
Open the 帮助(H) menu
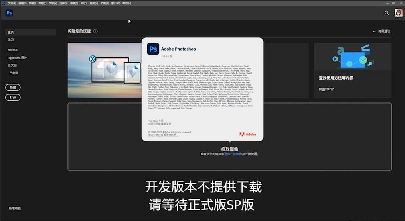[126, 3]
